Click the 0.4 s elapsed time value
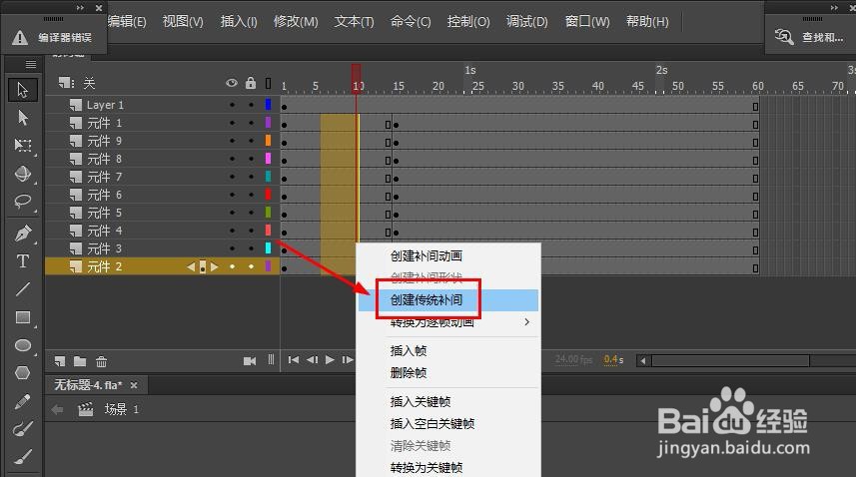 [x=613, y=359]
